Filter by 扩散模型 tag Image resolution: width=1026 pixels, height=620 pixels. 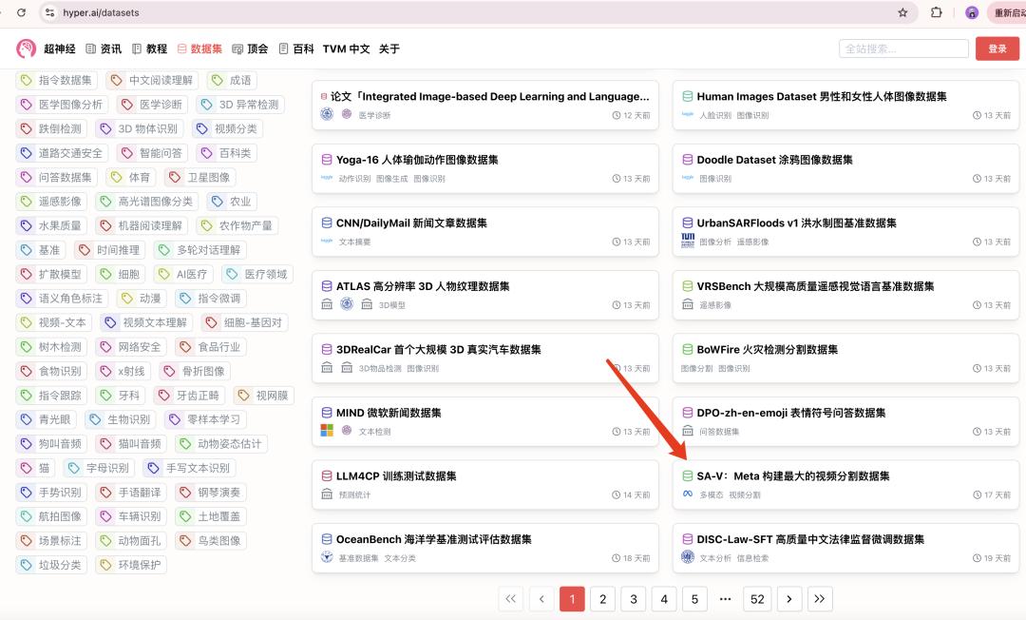(51, 274)
